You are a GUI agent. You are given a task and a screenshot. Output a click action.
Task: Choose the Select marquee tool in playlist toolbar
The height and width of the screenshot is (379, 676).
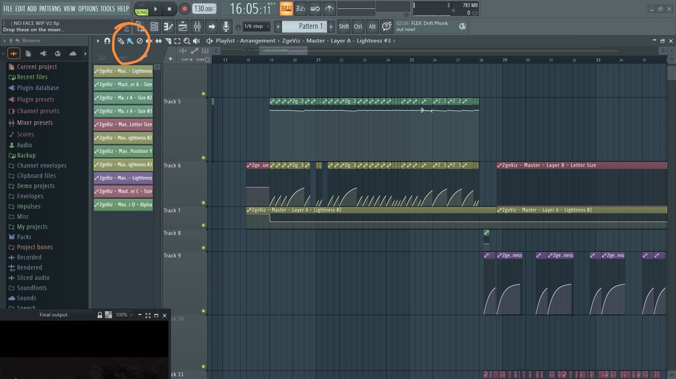point(177,41)
